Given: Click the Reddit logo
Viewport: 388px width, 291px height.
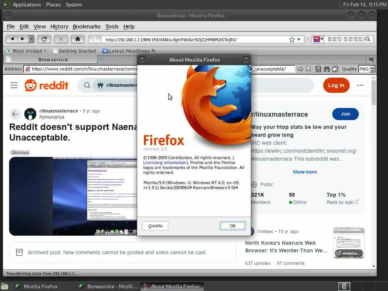Looking at the screenshot, I should pyautogui.click(x=46, y=85).
